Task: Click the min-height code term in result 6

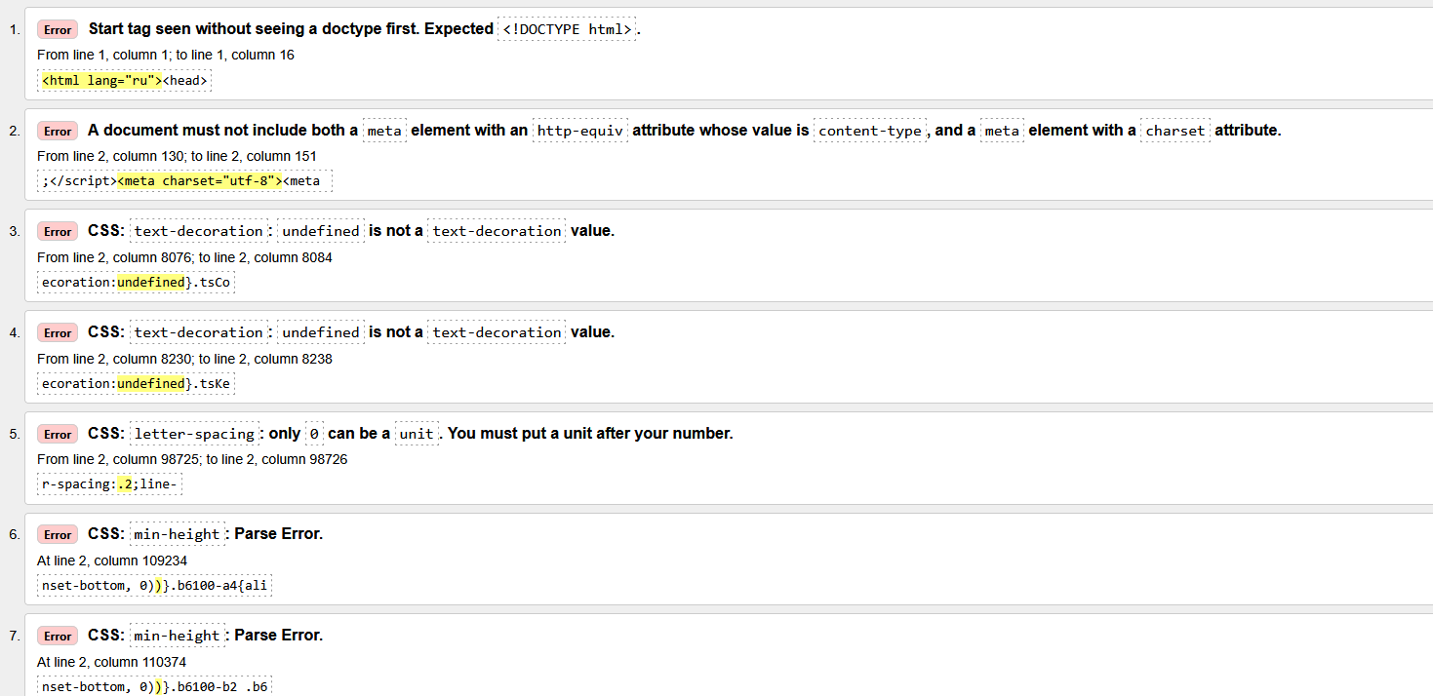Action: 178,535
